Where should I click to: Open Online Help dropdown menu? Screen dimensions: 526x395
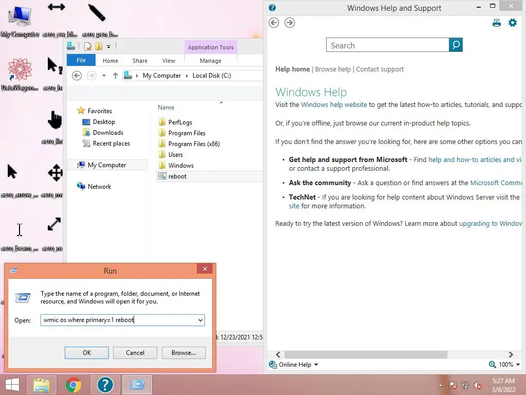tap(294, 365)
